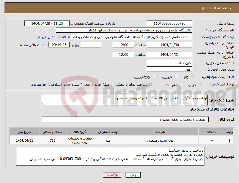Click the row number cell 1
This screenshot has height=183, width=239.
[x=229, y=140]
